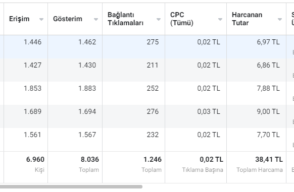
Task: Select the row with reach 1.446
Action: (x=147, y=46)
